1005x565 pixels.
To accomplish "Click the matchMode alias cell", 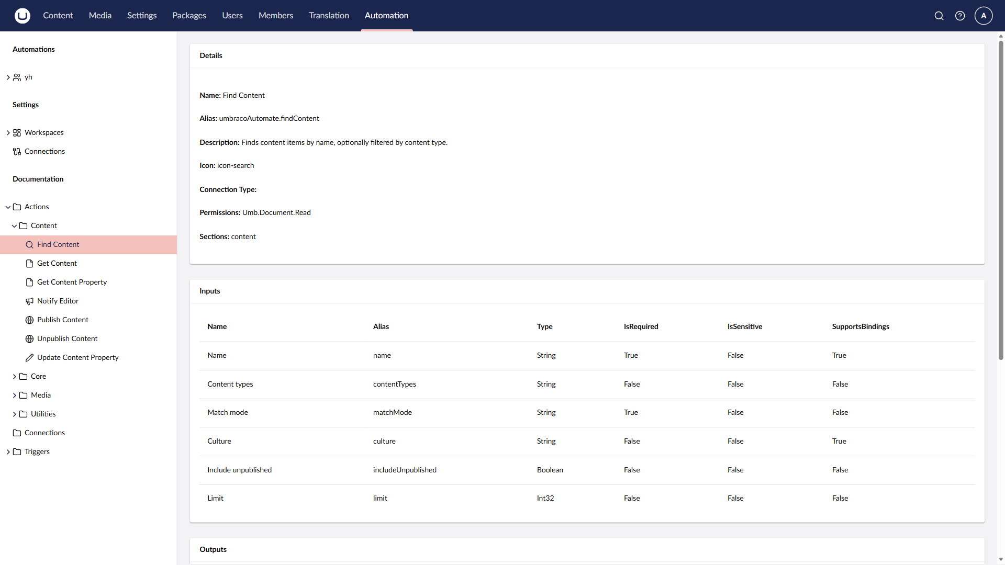I will pyautogui.click(x=393, y=413).
